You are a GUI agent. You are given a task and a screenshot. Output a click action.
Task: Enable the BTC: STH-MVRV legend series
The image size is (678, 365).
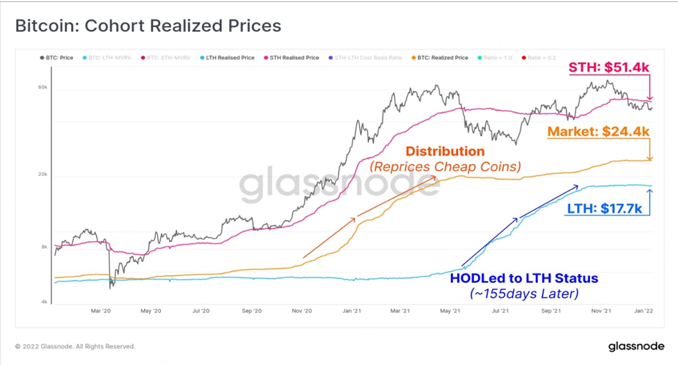[x=166, y=58]
